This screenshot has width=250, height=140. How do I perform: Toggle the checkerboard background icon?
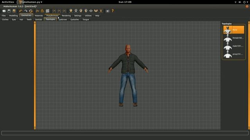(48, 11)
